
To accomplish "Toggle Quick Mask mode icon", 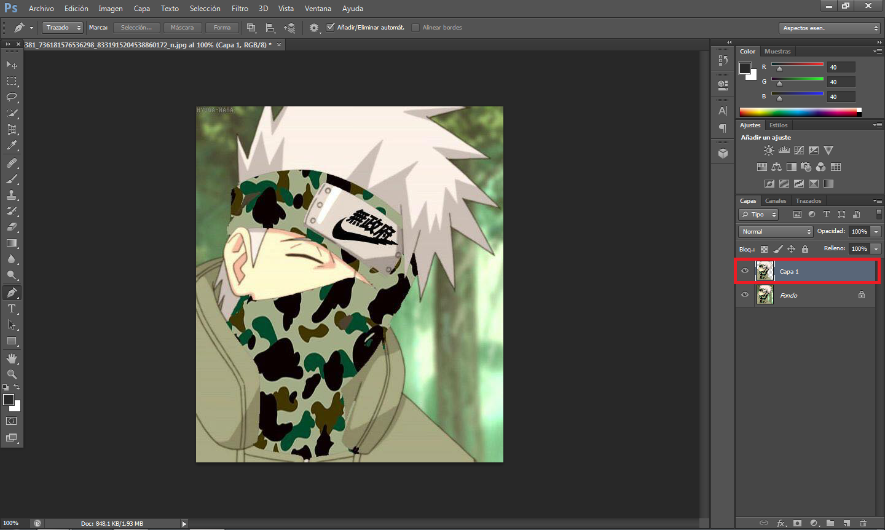I will [12, 421].
